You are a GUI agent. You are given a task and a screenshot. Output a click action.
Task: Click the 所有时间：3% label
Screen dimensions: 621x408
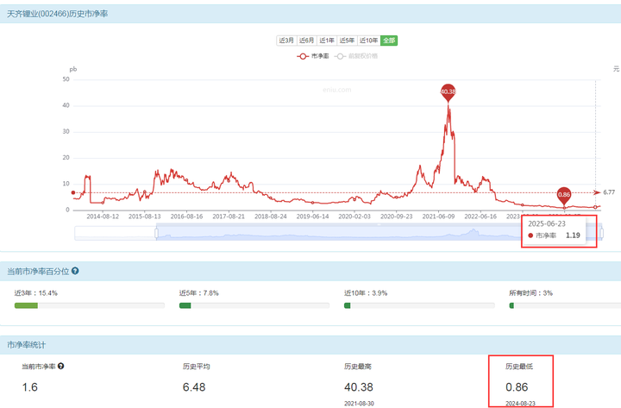point(530,293)
